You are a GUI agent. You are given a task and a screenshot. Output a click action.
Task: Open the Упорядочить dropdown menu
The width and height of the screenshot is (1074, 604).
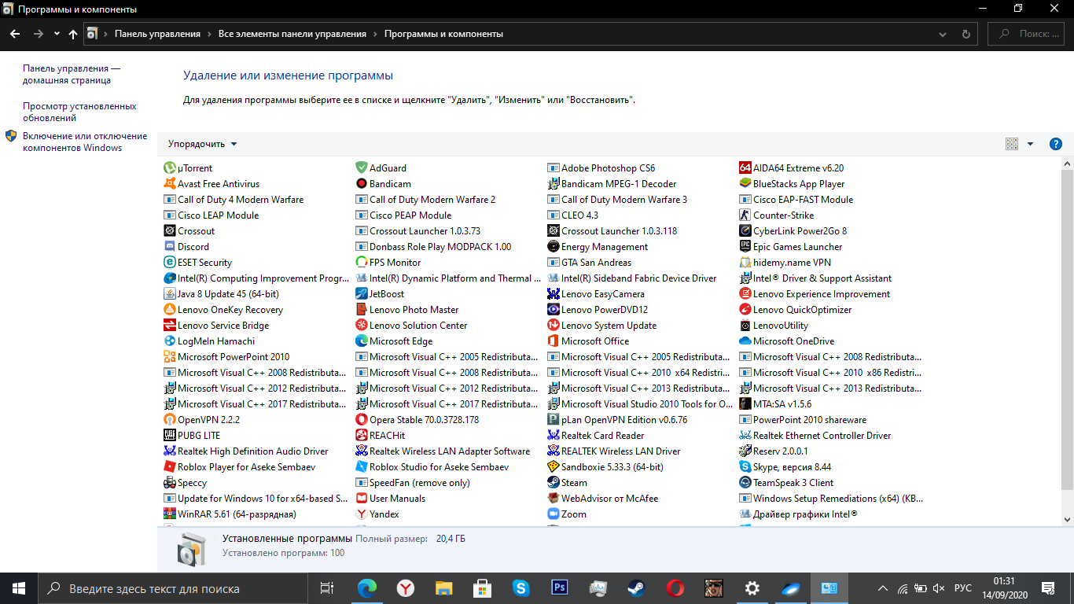pyautogui.click(x=202, y=144)
